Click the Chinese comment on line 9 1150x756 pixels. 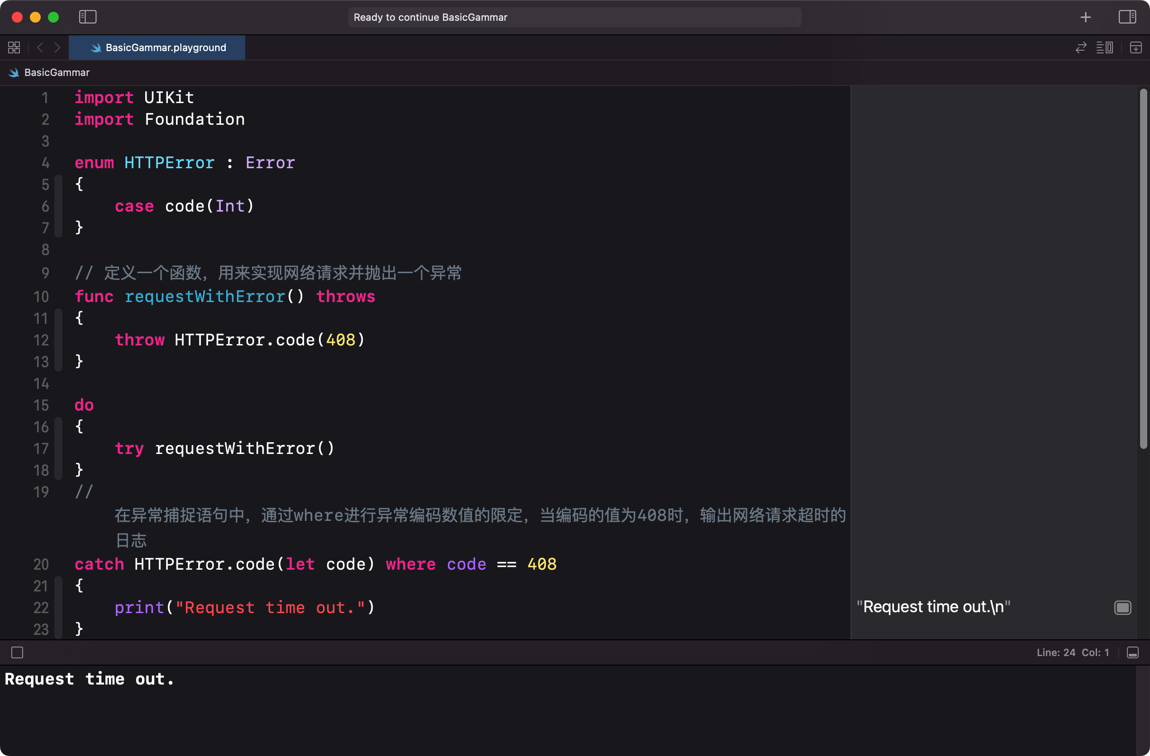coord(268,273)
